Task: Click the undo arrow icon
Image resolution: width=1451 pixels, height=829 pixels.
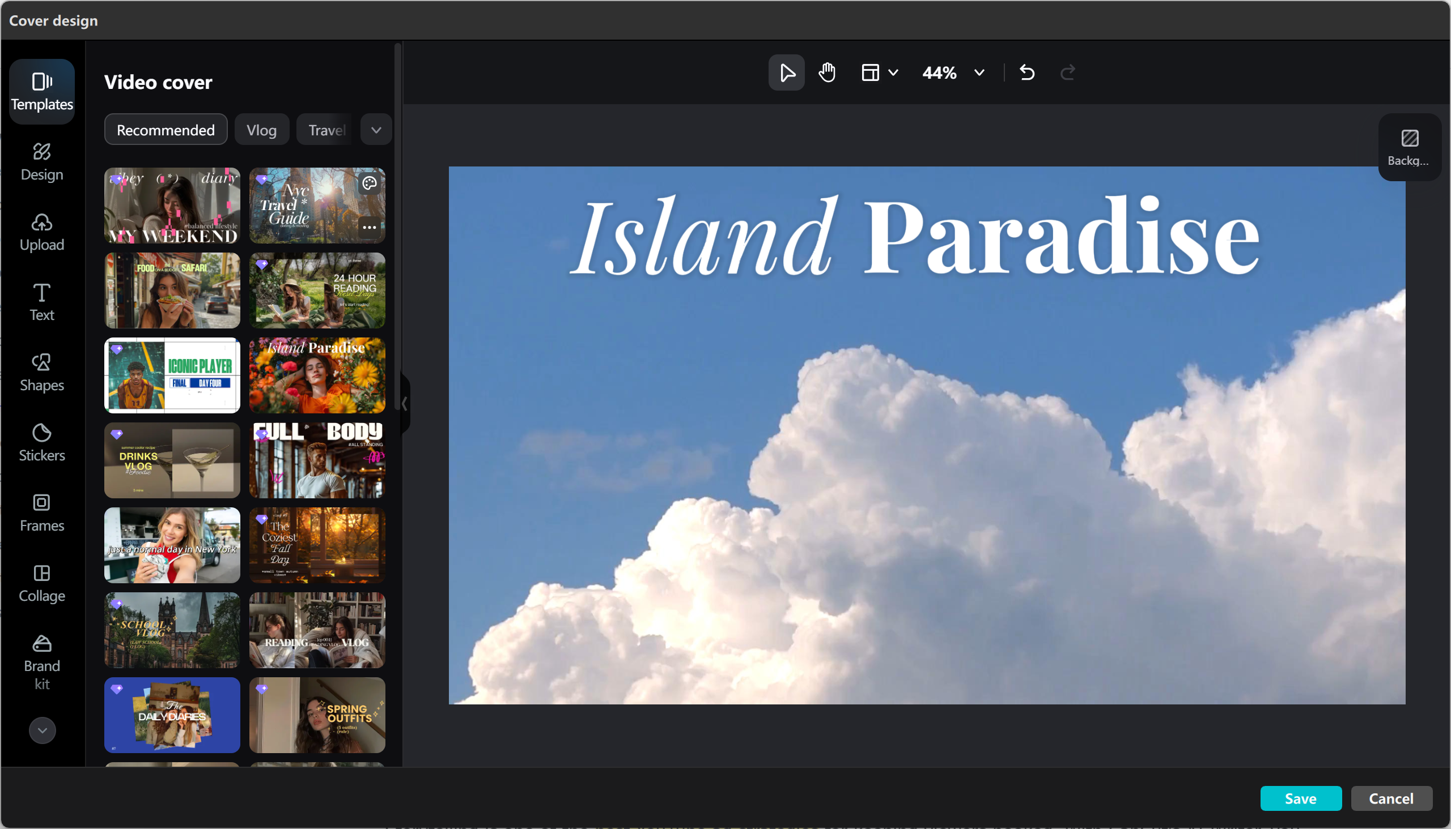Action: (x=1027, y=73)
